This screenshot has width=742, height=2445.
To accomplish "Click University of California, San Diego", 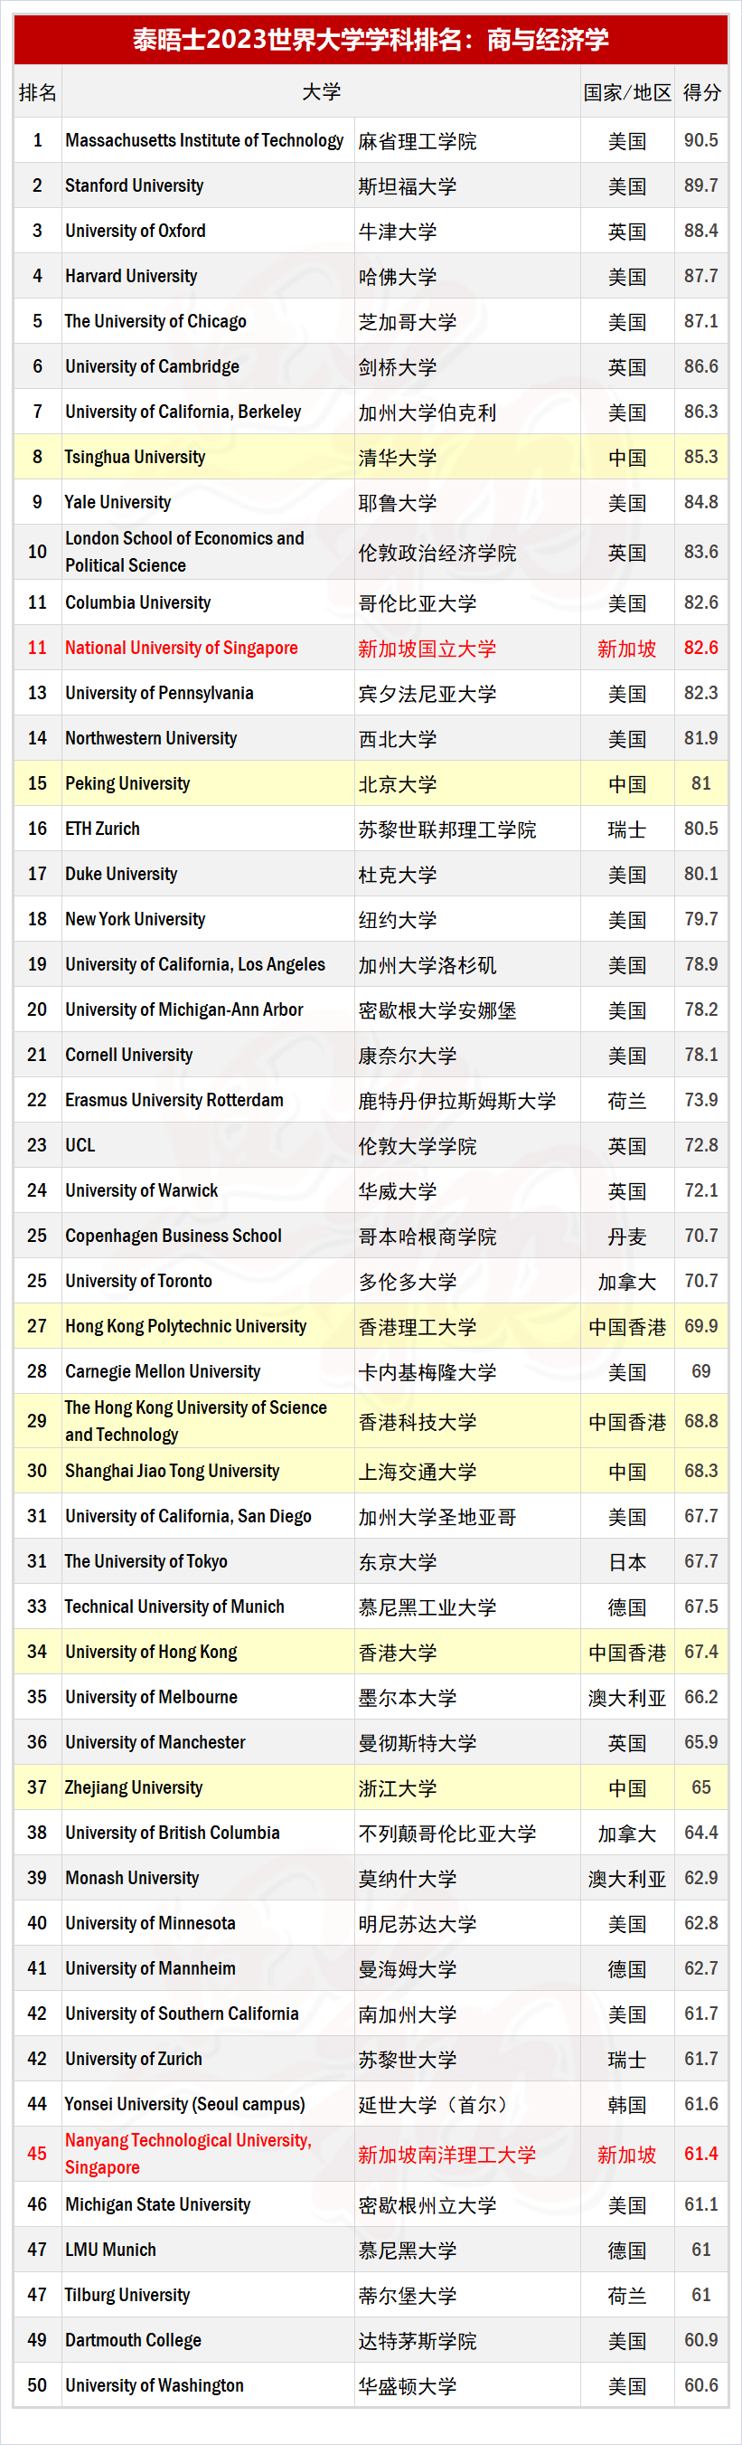I will (x=188, y=1517).
